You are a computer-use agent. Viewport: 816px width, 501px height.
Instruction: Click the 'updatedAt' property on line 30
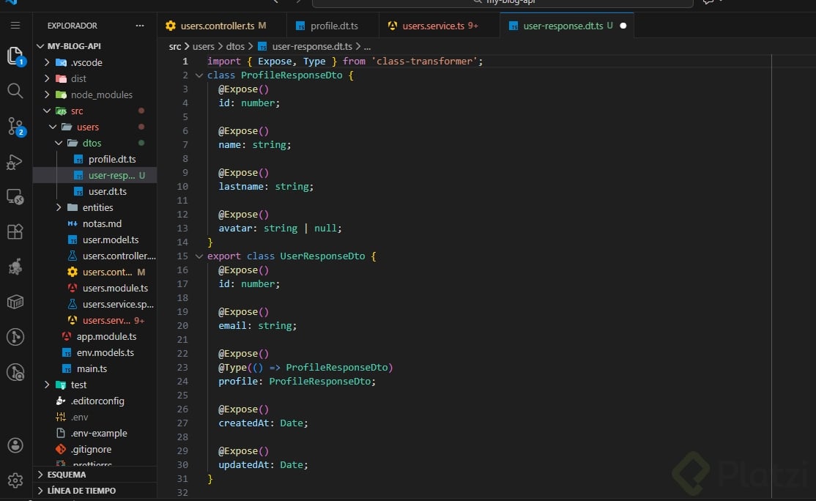pyautogui.click(x=243, y=465)
